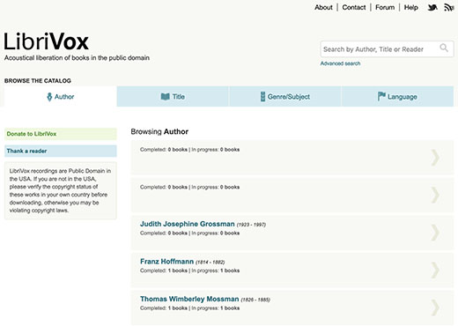Click the Public Domain copyright notice text
The image size is (458, 326).
click(60, 190)
